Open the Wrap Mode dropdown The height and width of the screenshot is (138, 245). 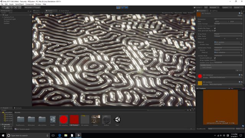click(x=228, y=34)
